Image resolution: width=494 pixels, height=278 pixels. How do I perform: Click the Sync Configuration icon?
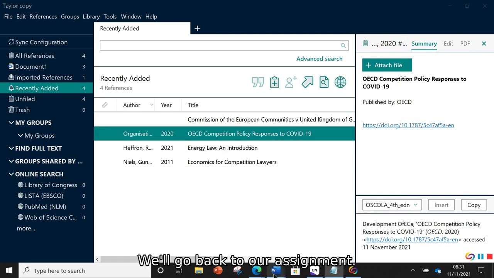(x=11, y=42)
